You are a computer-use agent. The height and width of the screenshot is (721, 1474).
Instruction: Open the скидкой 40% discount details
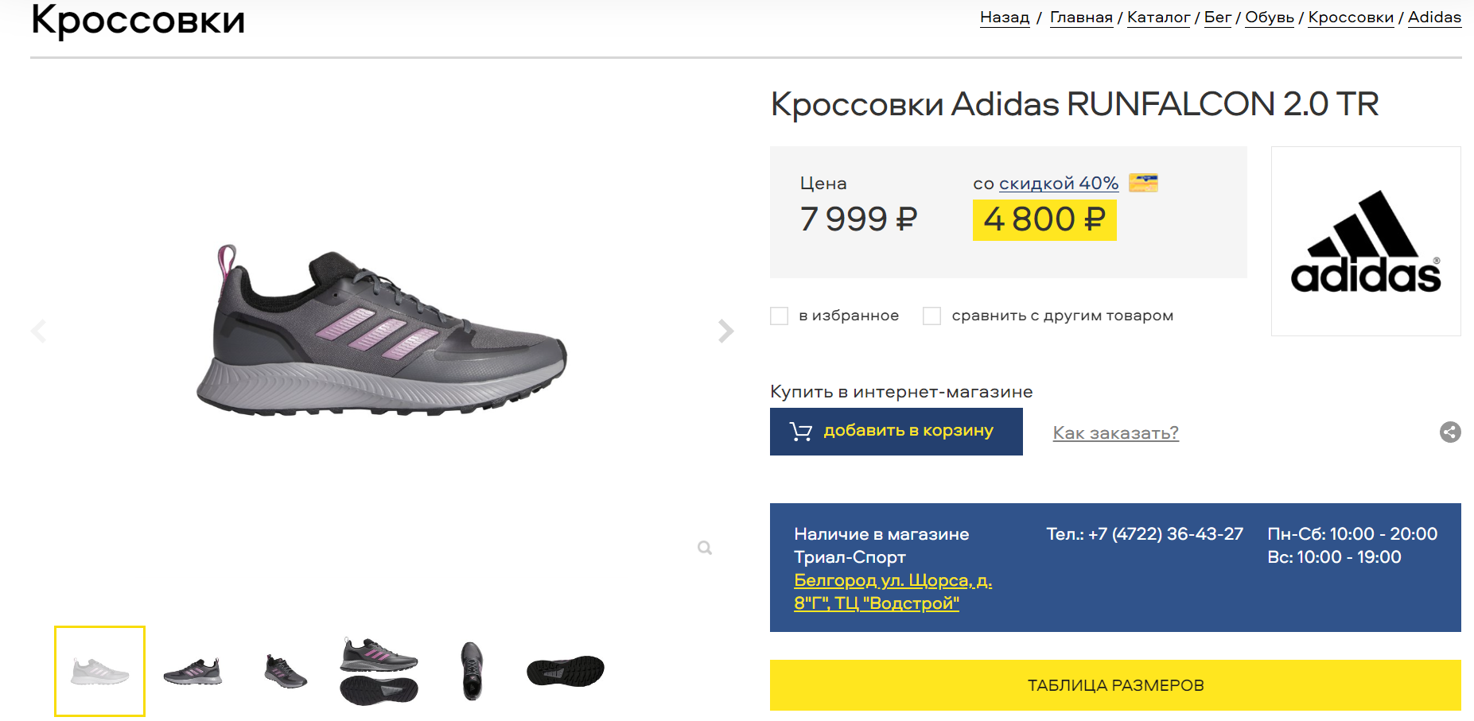[x=1058, y=182]
